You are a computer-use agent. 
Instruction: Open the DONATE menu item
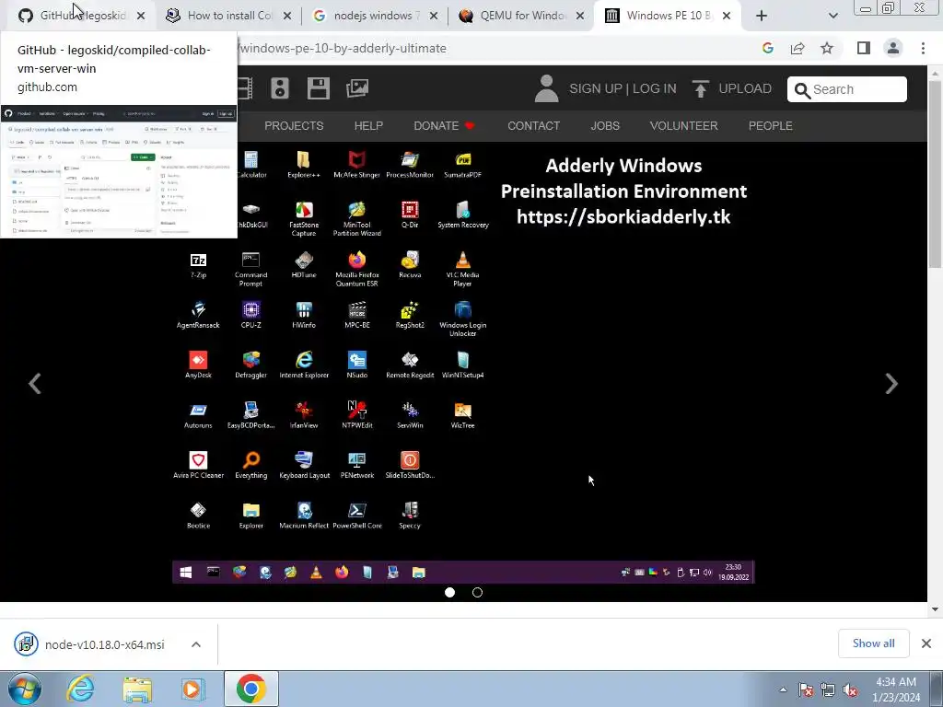(x=436, y=125)
